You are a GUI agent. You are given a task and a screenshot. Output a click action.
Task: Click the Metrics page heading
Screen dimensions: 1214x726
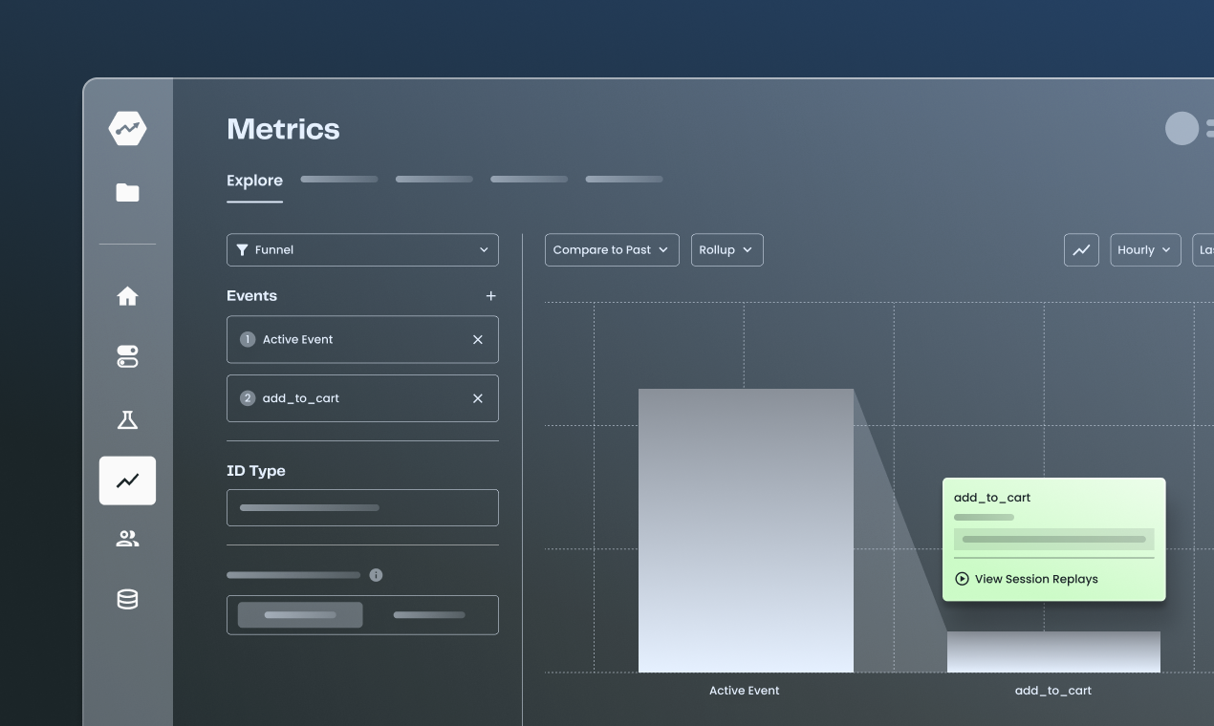click(283, 129)
